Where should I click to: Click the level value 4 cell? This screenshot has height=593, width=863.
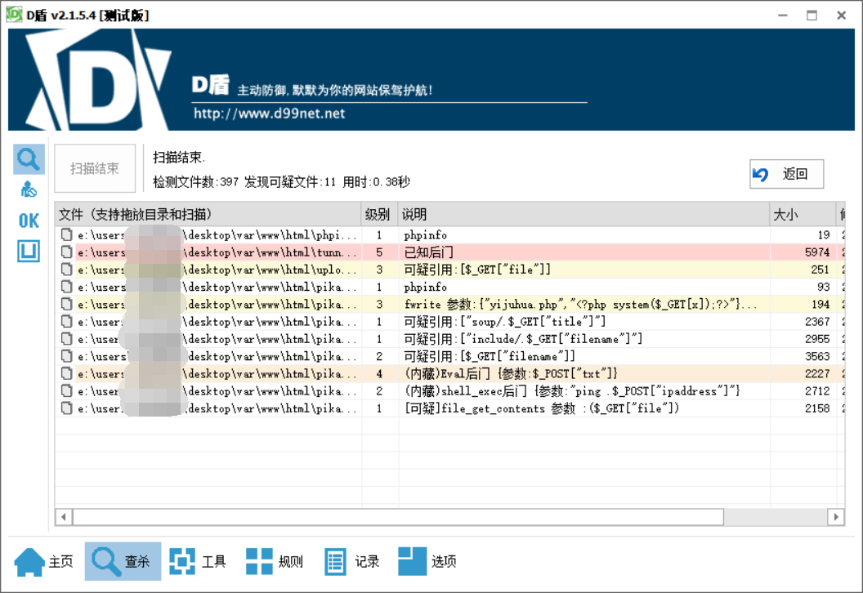(x=379, y=373)
